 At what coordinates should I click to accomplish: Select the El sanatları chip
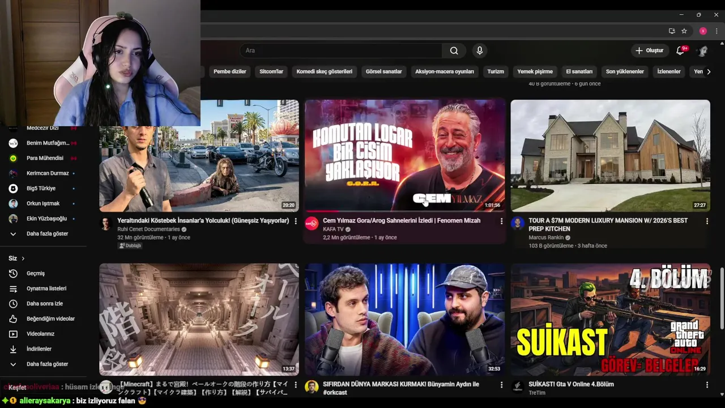click(579, 71)
